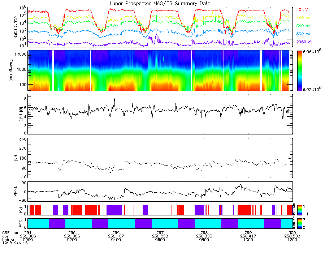Click the 0600 time axis tick label
The height and width of the screenshot is (253, 325).
pos(160,240)
